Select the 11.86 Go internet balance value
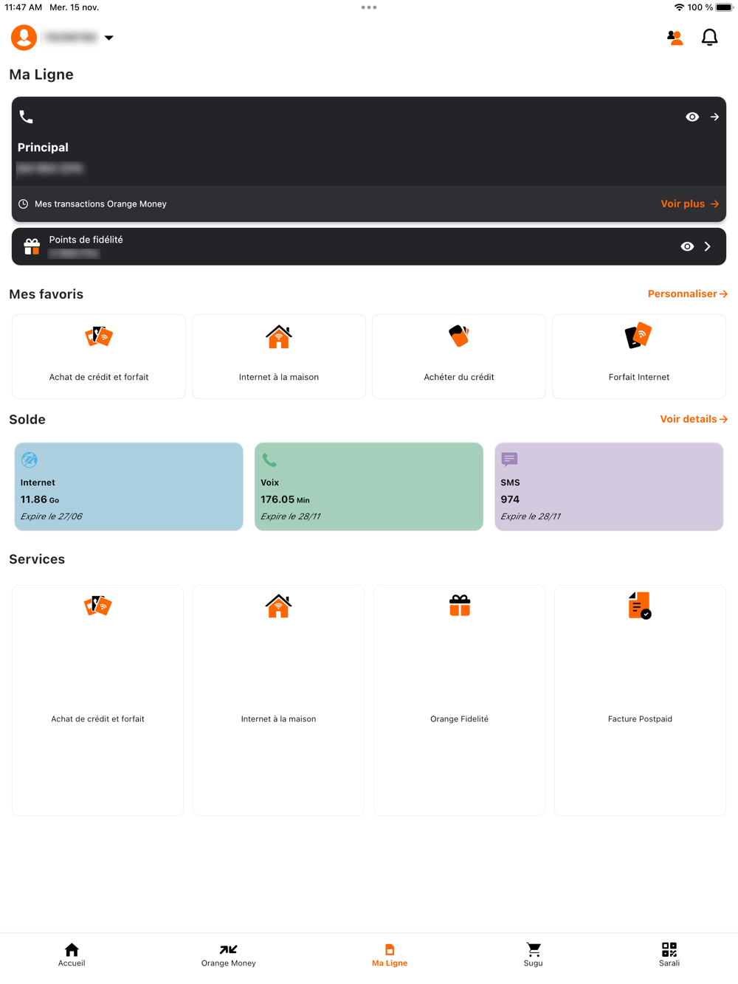The height and width of the screenshot is (984, 738). (x=40, y=499)
